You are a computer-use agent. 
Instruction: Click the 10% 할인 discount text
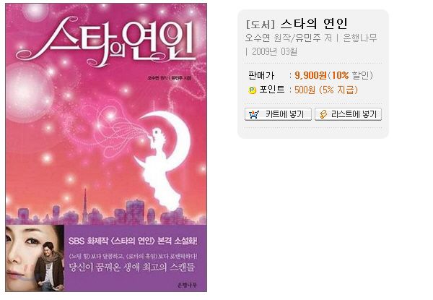point(352,75)
